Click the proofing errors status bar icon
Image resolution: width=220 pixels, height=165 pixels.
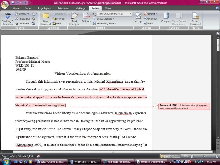point(38,156)
